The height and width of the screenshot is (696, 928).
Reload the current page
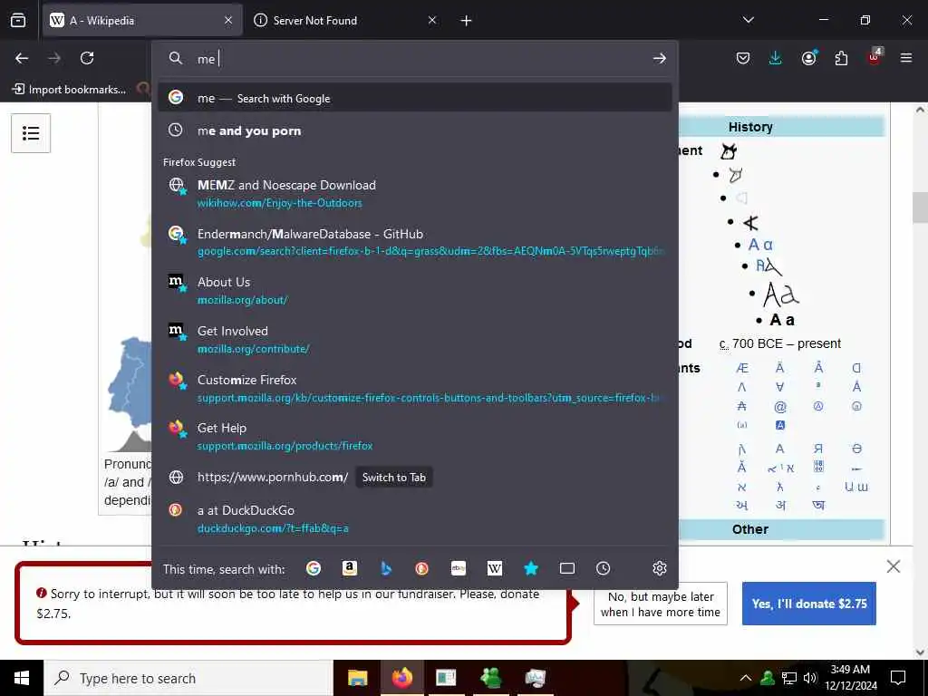click(87, 58)
